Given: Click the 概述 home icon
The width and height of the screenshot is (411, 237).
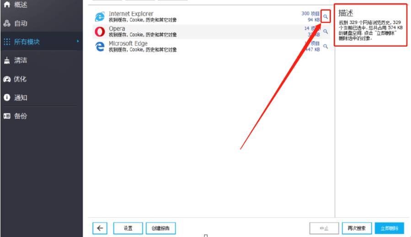Looking at the screenshot, I should click(7, 5).
